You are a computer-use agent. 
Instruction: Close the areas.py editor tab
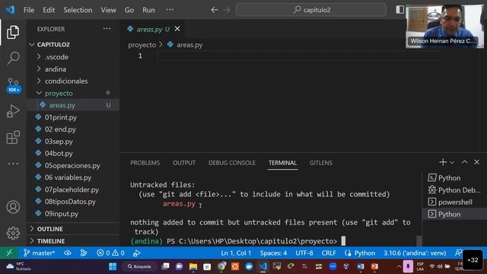[x=177, y=29]
